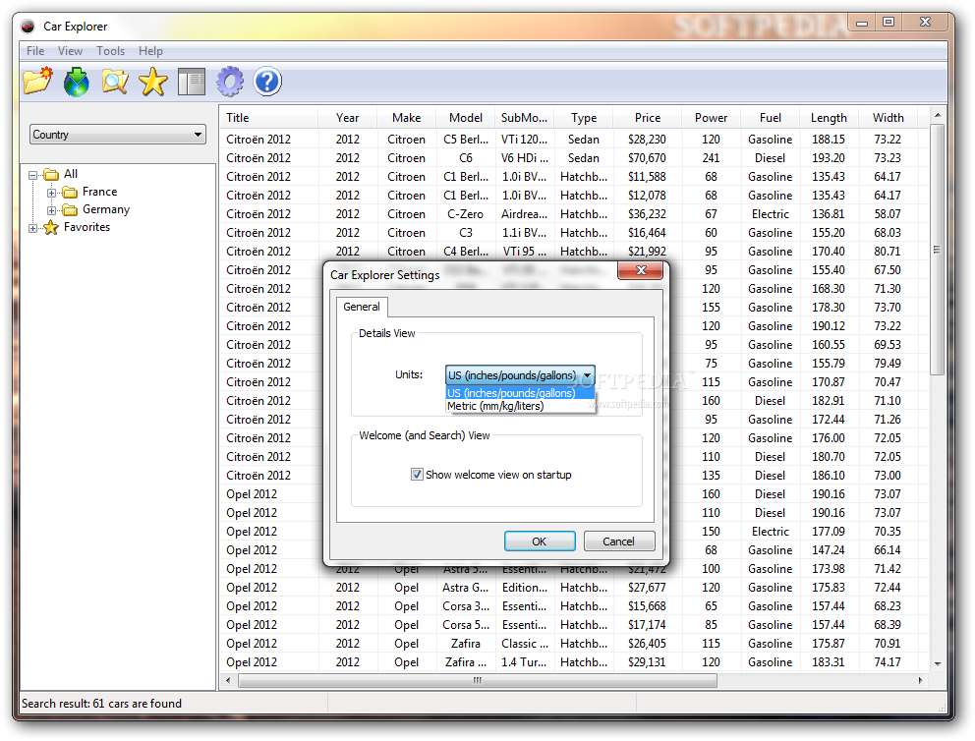Click the vertical scrollbar down arrow
Viewport: 975px width, 741px height.
[x=937, y=664]
